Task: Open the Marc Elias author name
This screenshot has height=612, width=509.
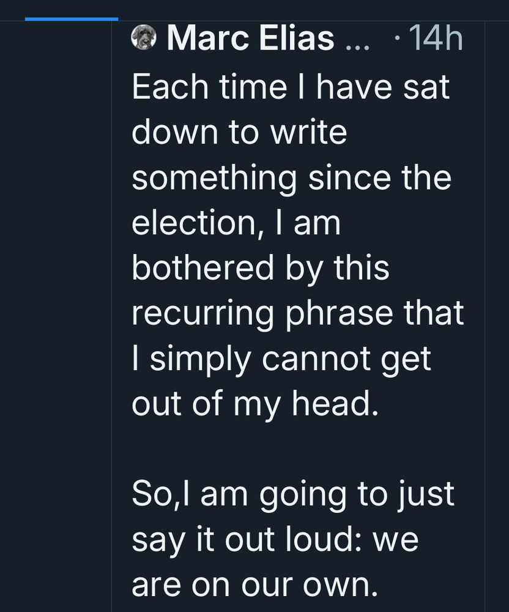Action: [x=251, y=39]
